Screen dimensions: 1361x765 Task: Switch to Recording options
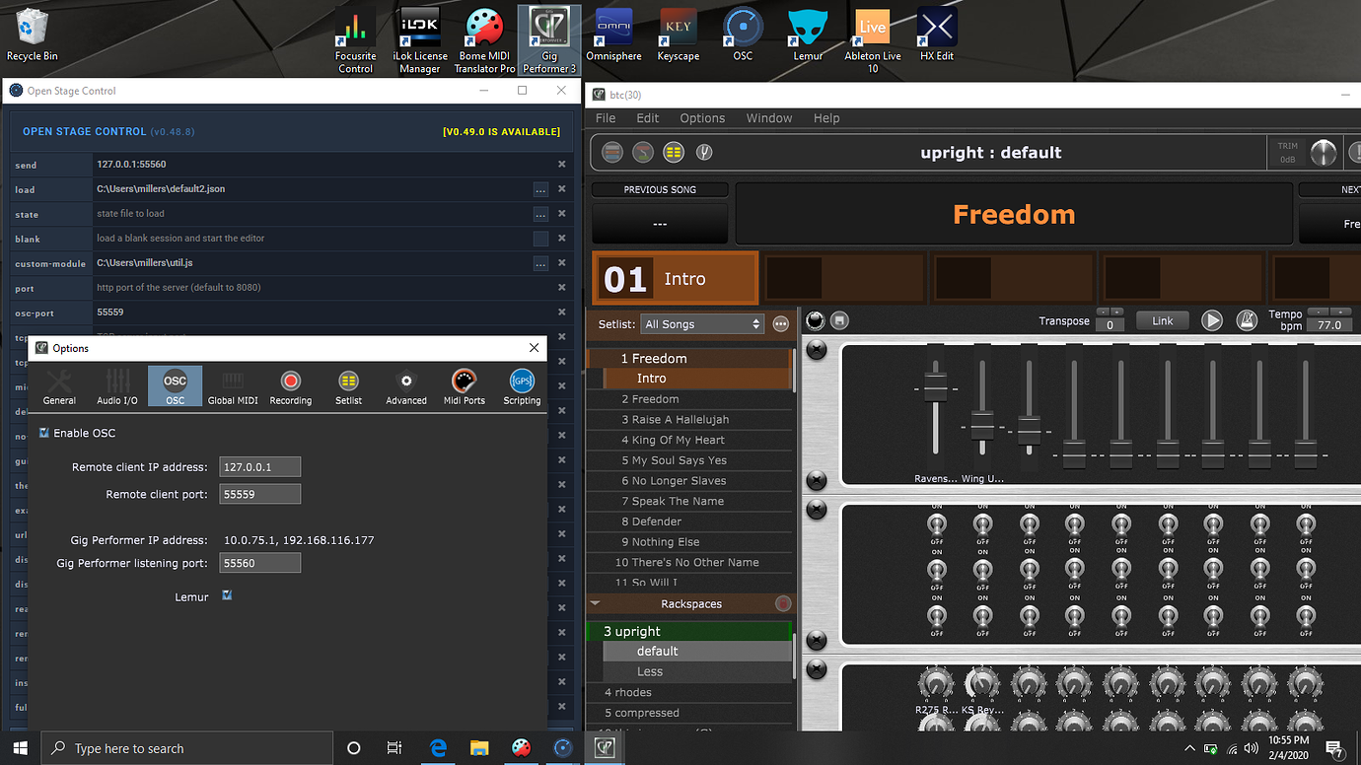coord(290,386)
